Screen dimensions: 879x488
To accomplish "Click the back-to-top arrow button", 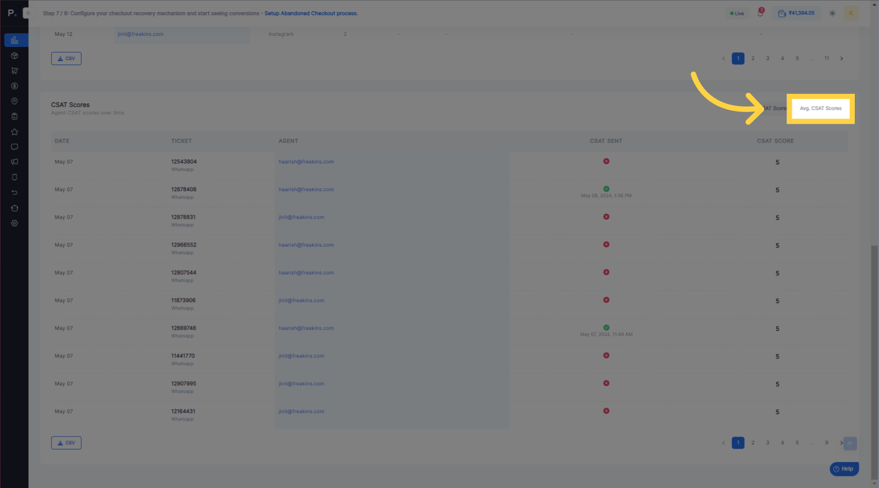I will coord(850,444).
